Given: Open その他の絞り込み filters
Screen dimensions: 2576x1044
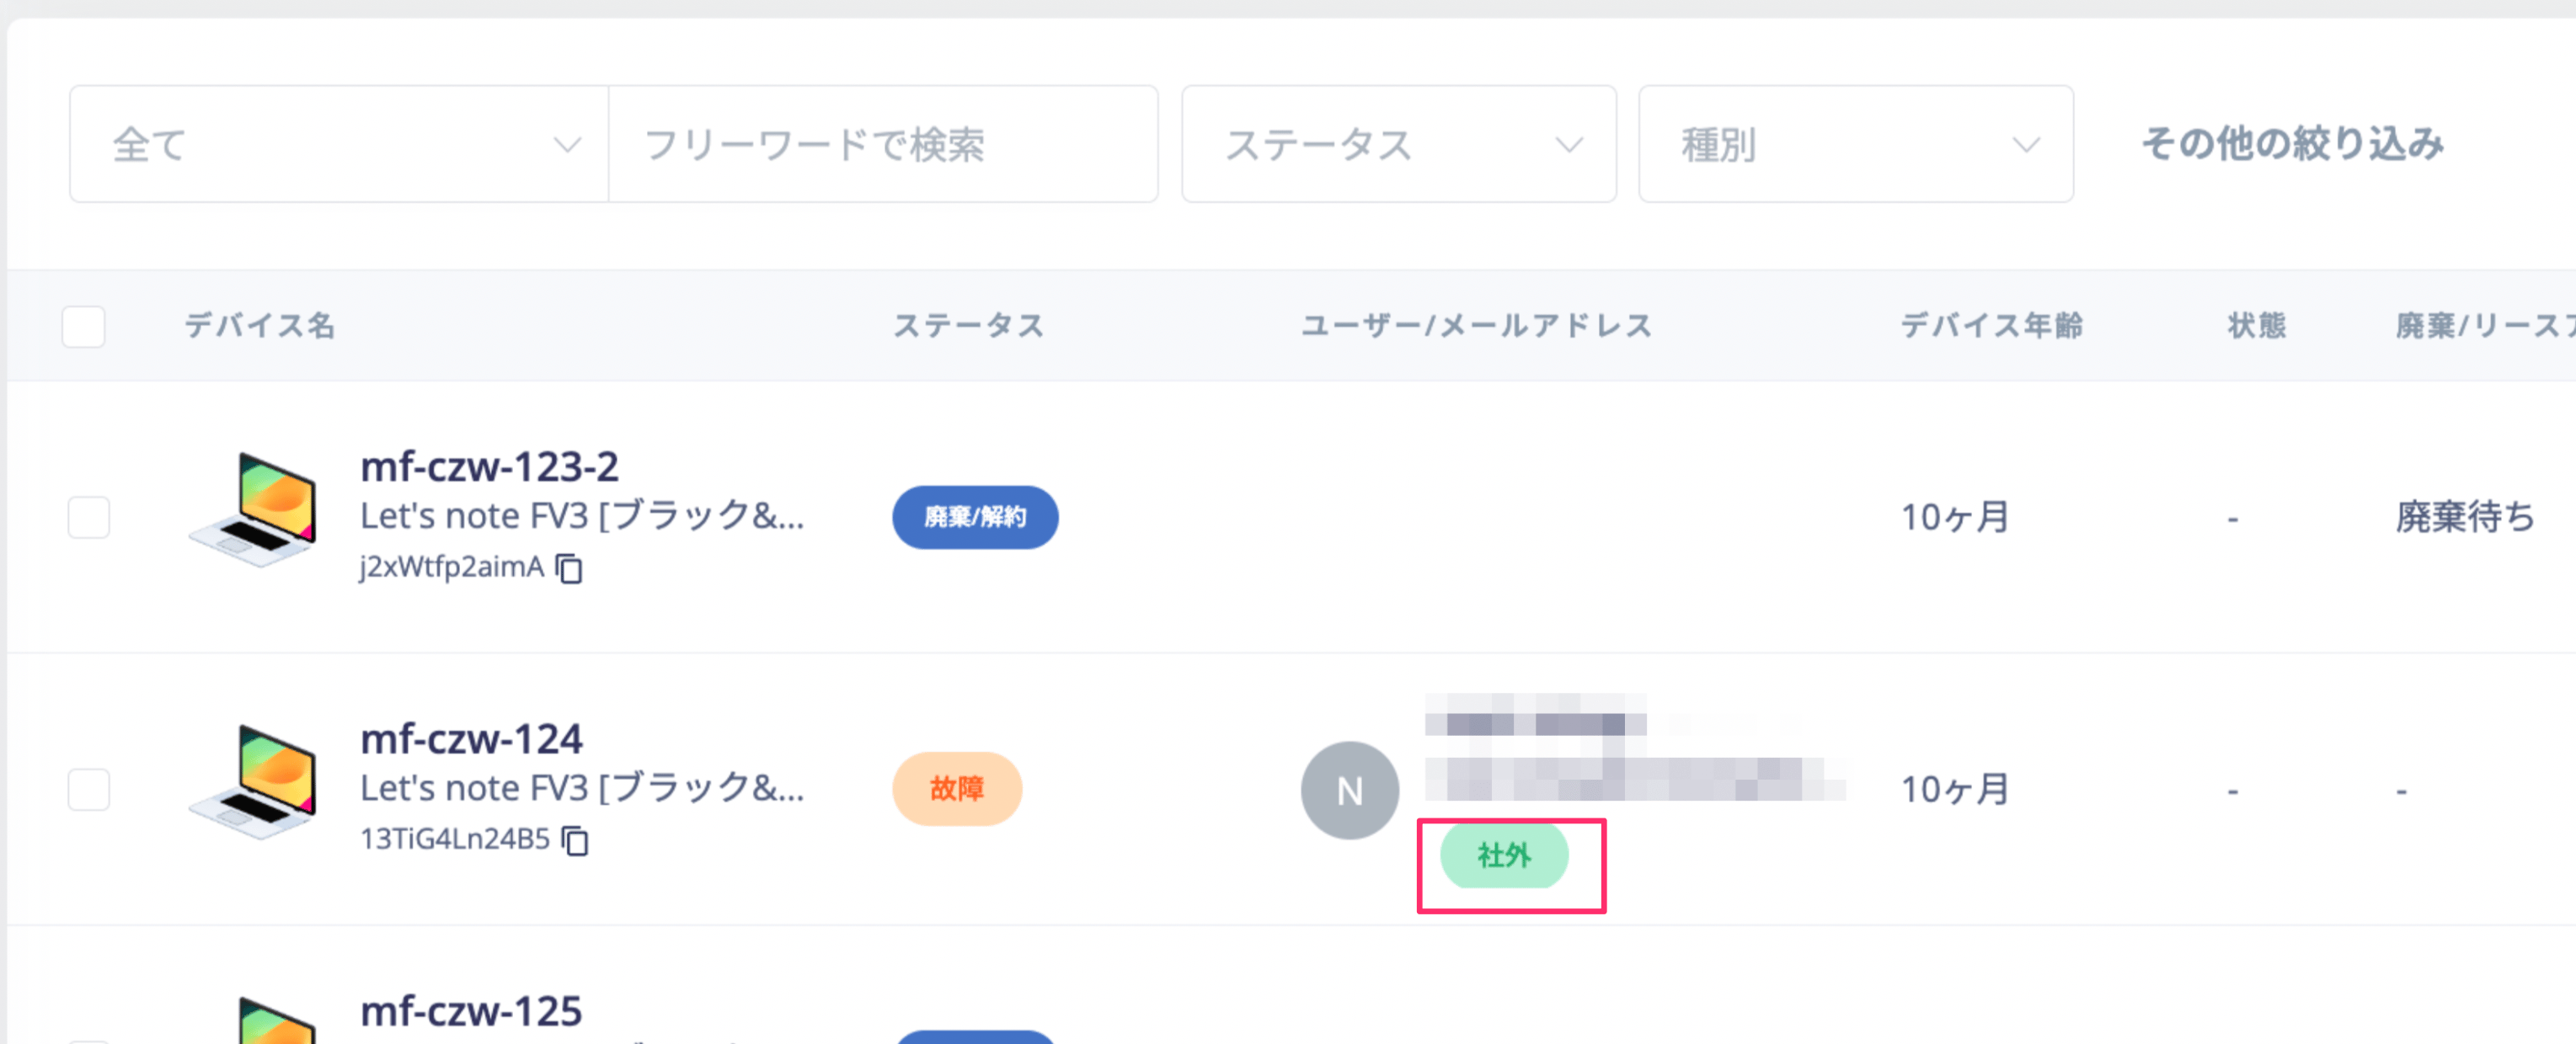Looking at the screenshot, I should click(x=2292, y=144).
